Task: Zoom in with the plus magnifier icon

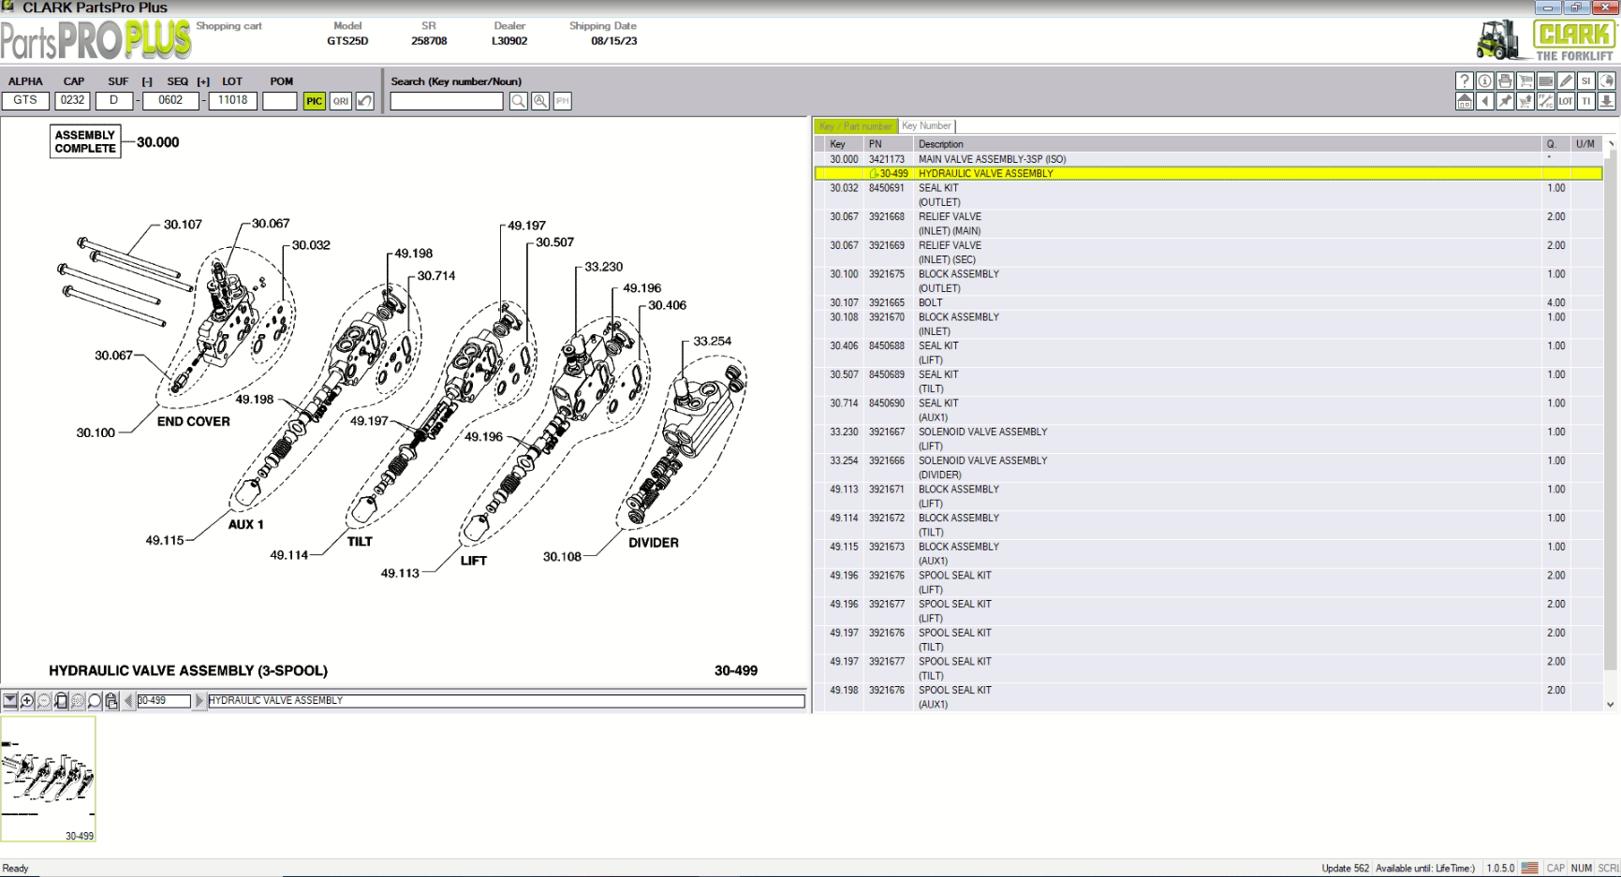Action: coord(27,700)
